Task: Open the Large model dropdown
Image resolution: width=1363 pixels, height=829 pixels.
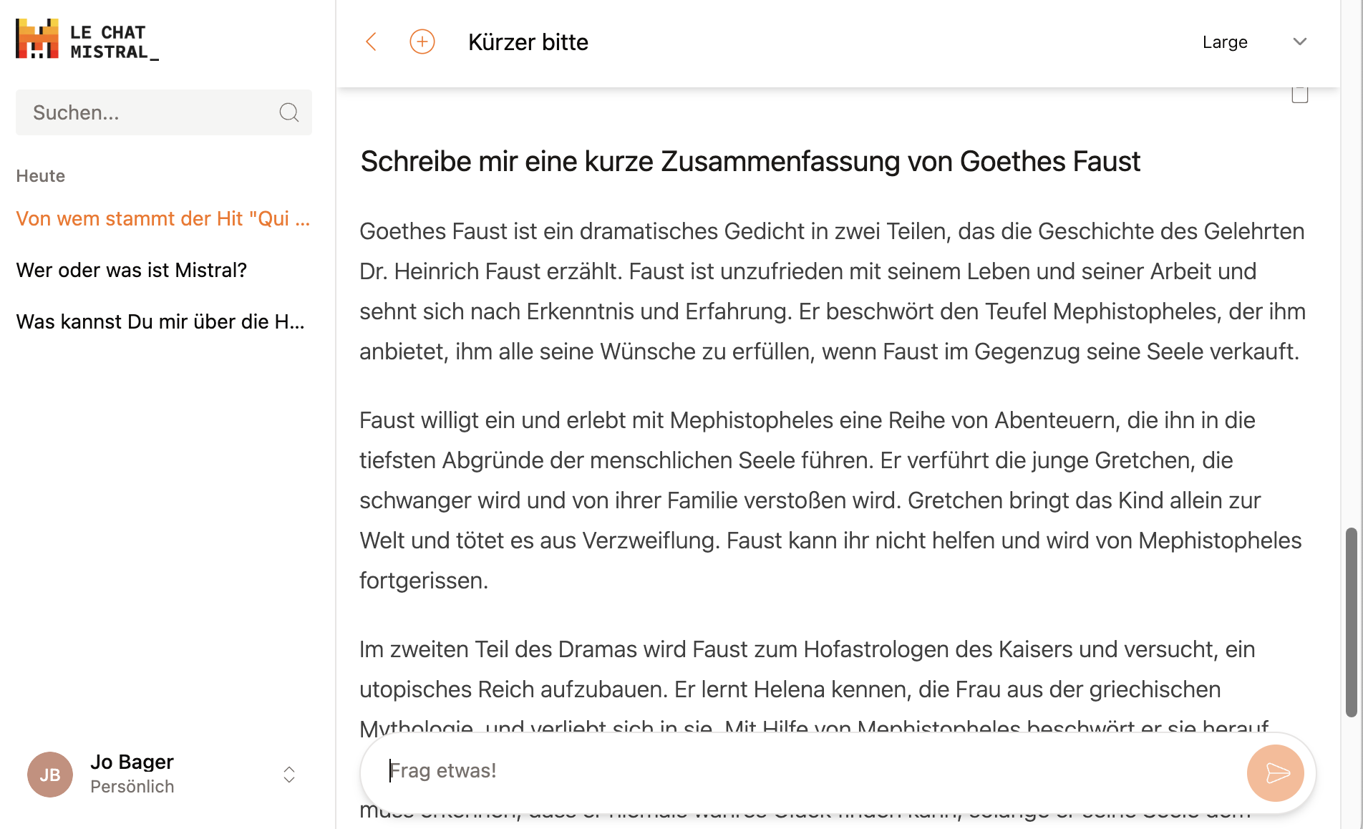Action: coord(1225,42)
